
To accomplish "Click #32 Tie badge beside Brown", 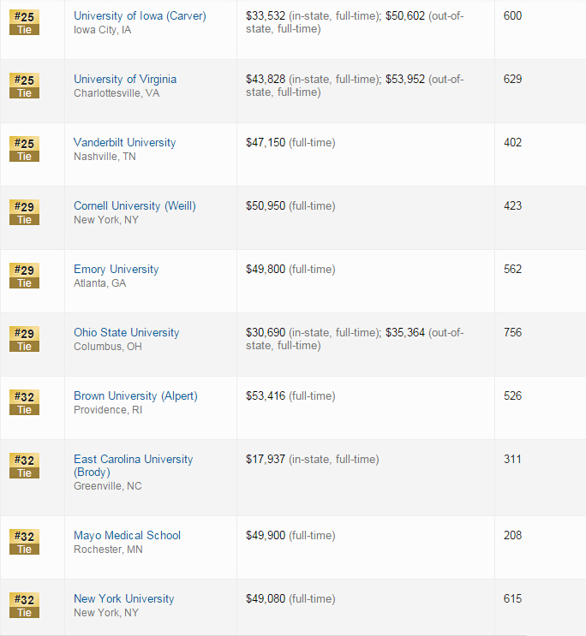I will pos(24,402).
